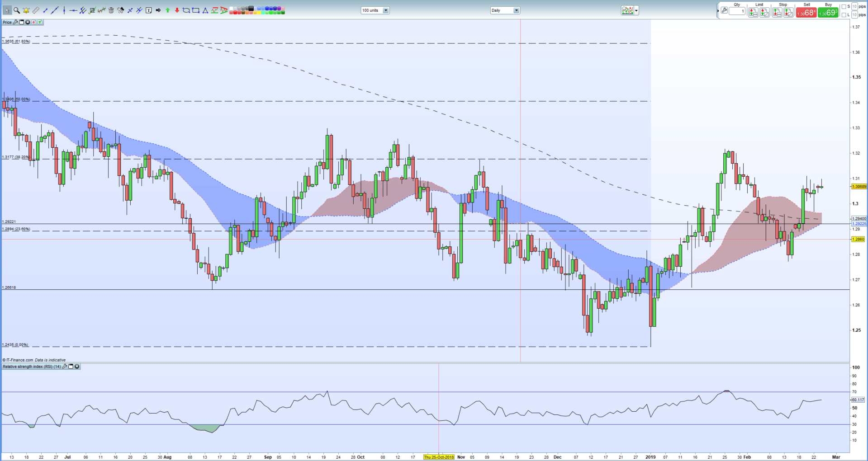Open RSI indicator wrench settings

(x=65, y=367)
